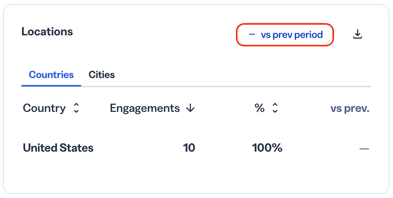
Task: Click the % column header label
Action: (260, 108)
